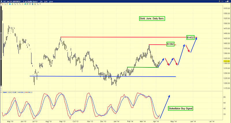
Task: Click the blue chart-type icon in toolbar
Action: [x=10, y=4]
